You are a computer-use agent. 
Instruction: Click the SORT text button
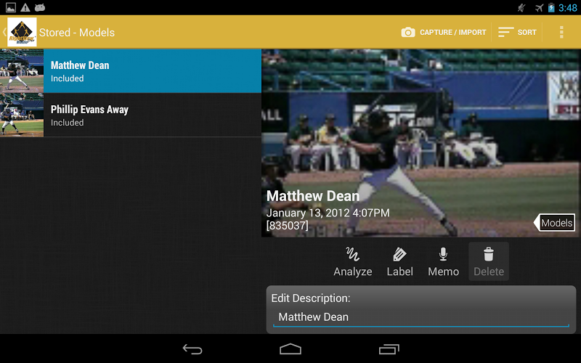tap(527, 32)
